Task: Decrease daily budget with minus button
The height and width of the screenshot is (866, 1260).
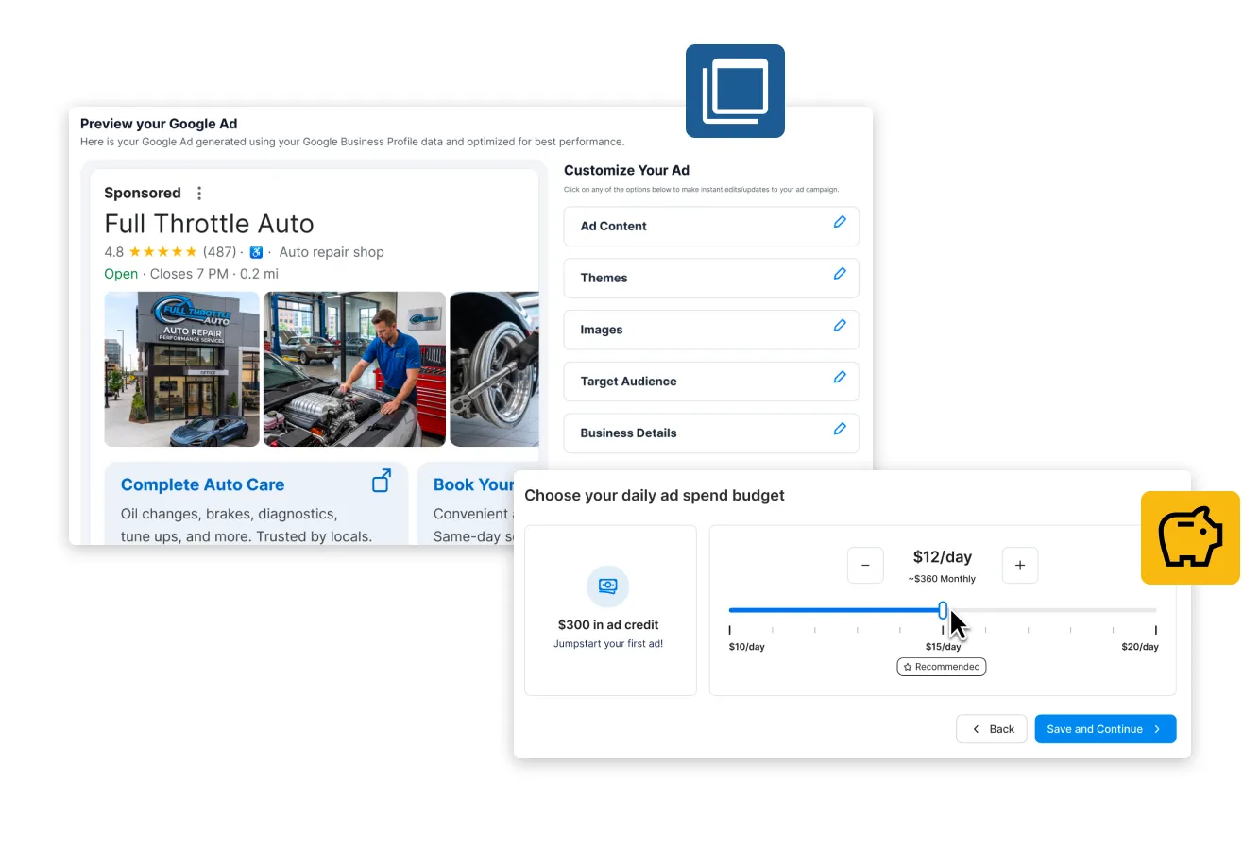Action: pyautogui.click(x=865, y=566)
